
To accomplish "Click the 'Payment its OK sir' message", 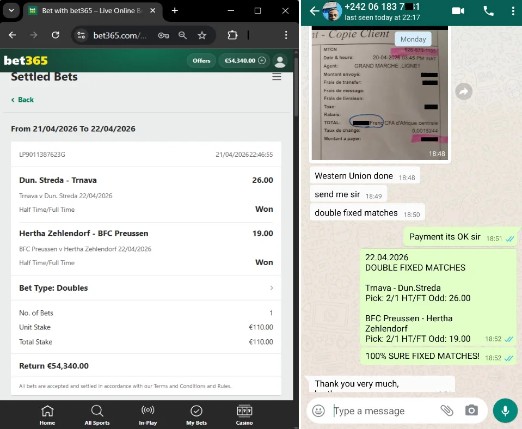I will click(x=462, y=237).
